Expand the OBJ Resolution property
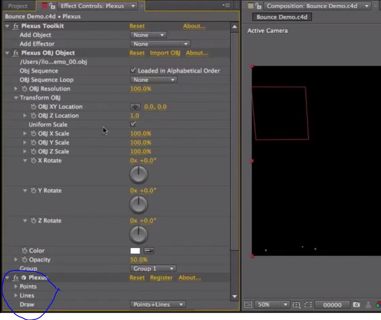The height and width of the screenshot is (320, 381). 16,89
